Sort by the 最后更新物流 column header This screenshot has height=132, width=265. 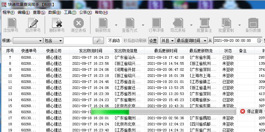tap(203, 51)
